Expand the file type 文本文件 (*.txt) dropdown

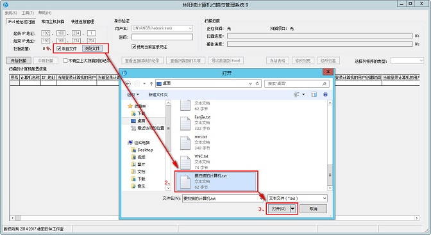(x=325, y=199)
